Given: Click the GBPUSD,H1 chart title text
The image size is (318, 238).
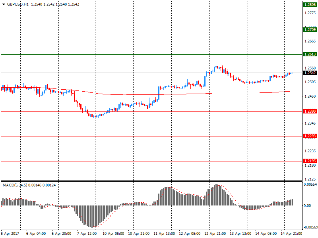Looking at the screenshot, I should pos(18,4).
